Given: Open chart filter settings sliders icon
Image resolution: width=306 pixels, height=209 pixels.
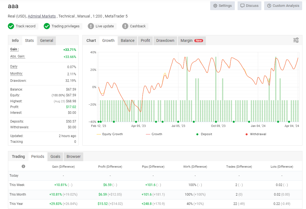Looking at the screenshot, I should click(x=296, y=40).
